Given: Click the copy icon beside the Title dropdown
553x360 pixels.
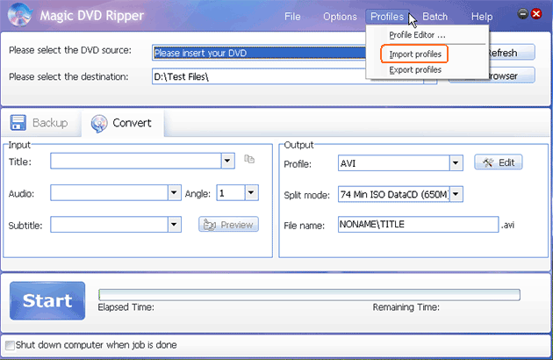Looking at the screenshot, I should (249, 159).
